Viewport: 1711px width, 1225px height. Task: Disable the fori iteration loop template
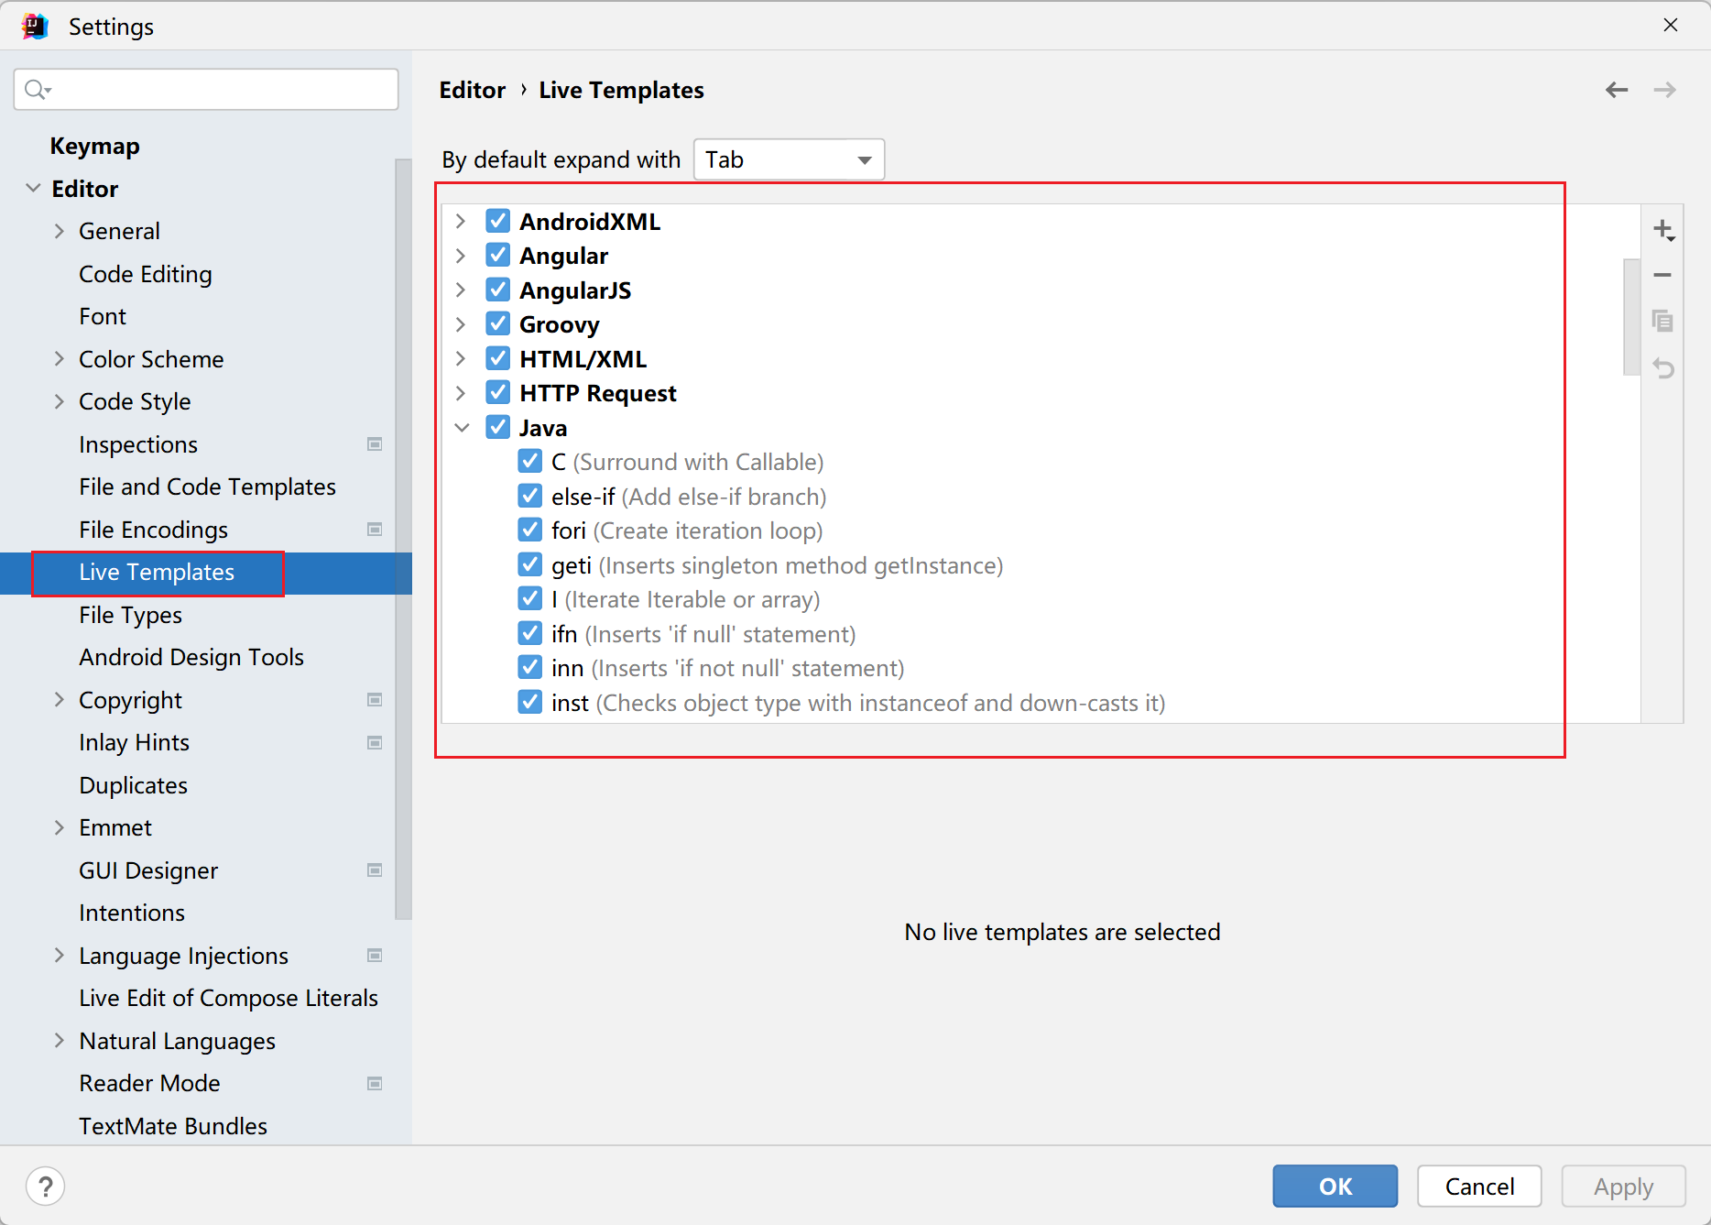(530, 530)
